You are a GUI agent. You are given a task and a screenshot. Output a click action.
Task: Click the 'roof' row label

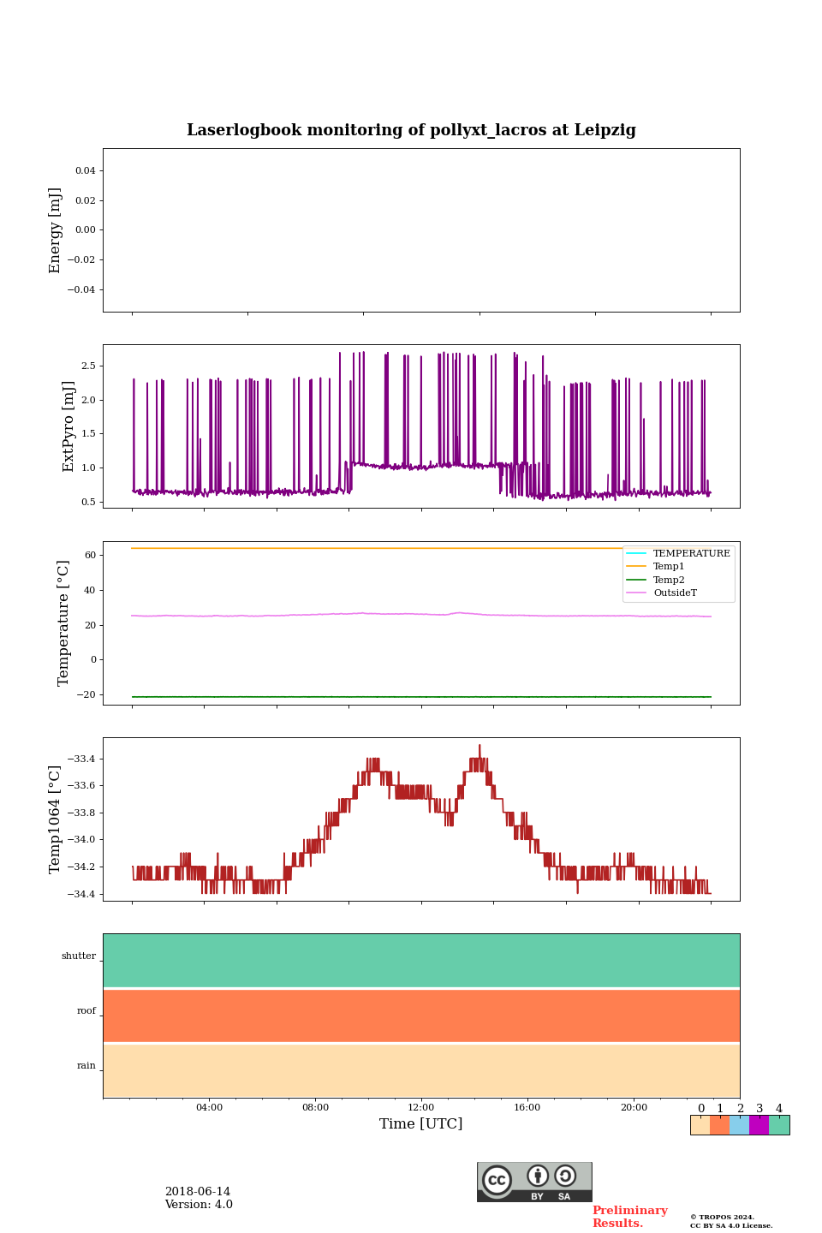[x=86, y=1011]
